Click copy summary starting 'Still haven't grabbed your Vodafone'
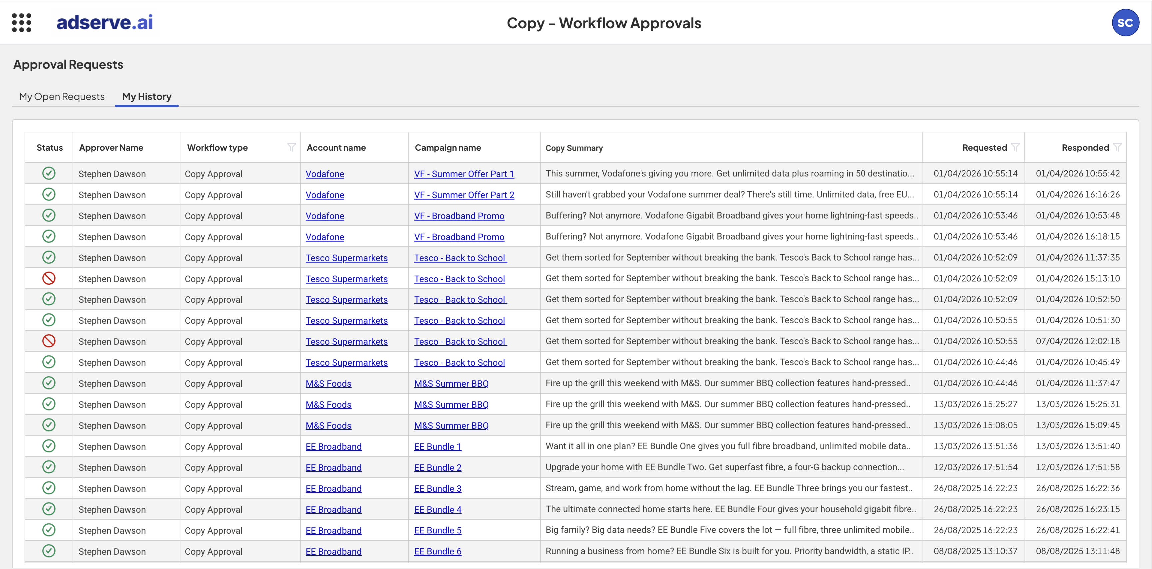Viewport: 1152px width, 569px height. (x=730, y=194)
